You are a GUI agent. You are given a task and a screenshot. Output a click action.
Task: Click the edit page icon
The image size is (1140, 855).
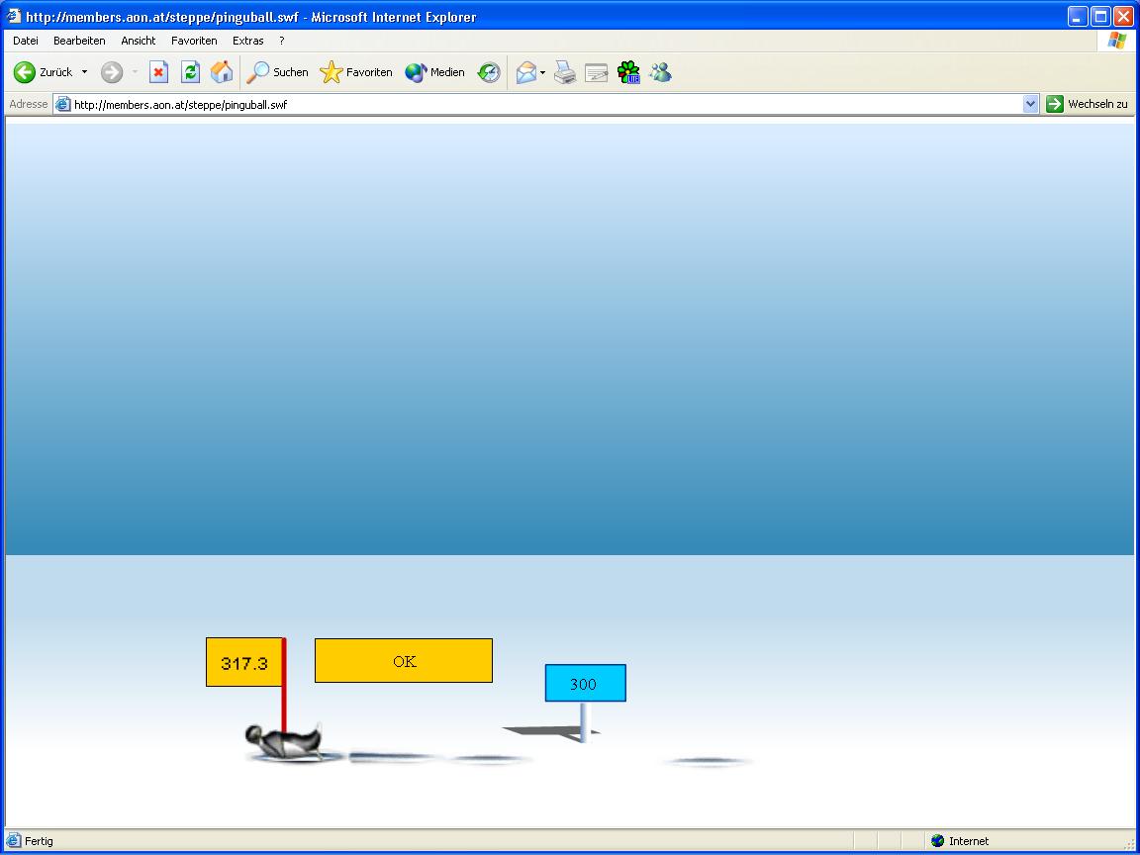[596, 72]
